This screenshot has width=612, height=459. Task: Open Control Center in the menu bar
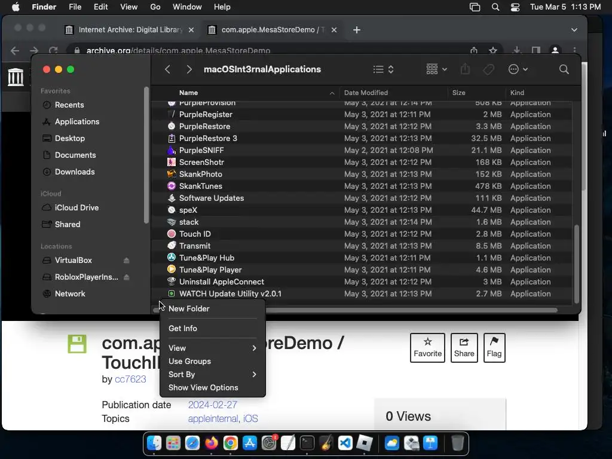tap(515, 7)
